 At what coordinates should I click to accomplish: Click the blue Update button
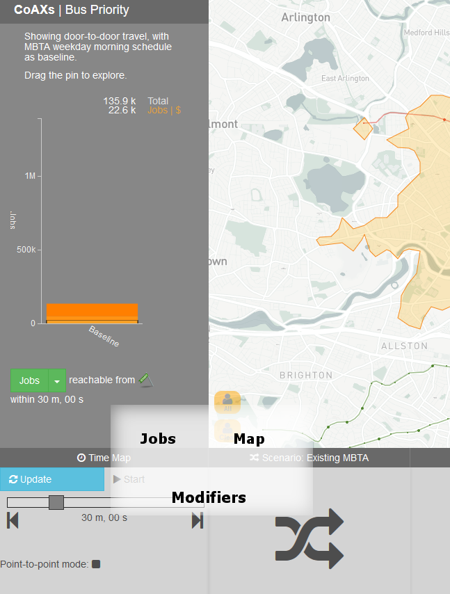pos(52,479)
